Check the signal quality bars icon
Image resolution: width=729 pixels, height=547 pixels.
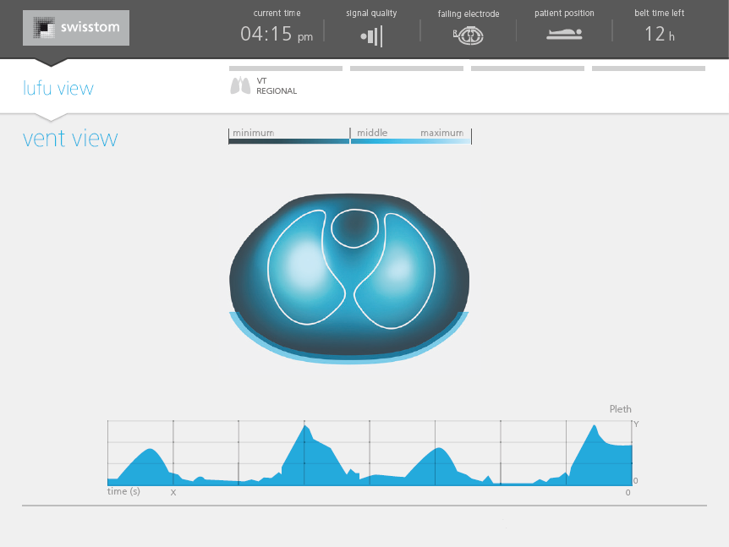[371, 36]
